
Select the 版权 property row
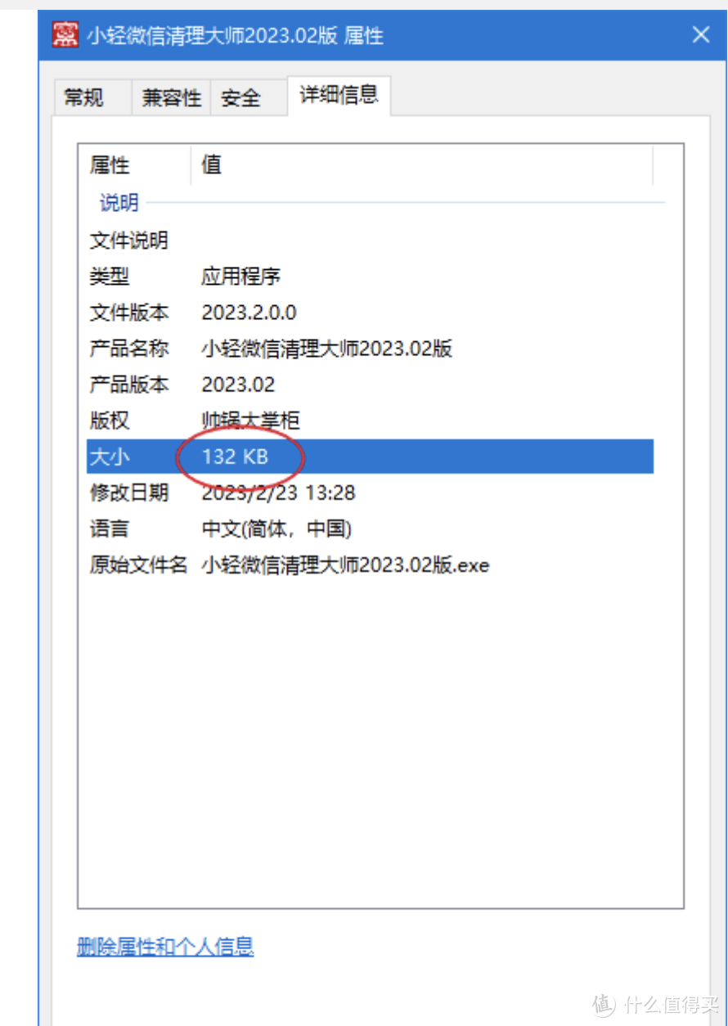tap(370, 421)
